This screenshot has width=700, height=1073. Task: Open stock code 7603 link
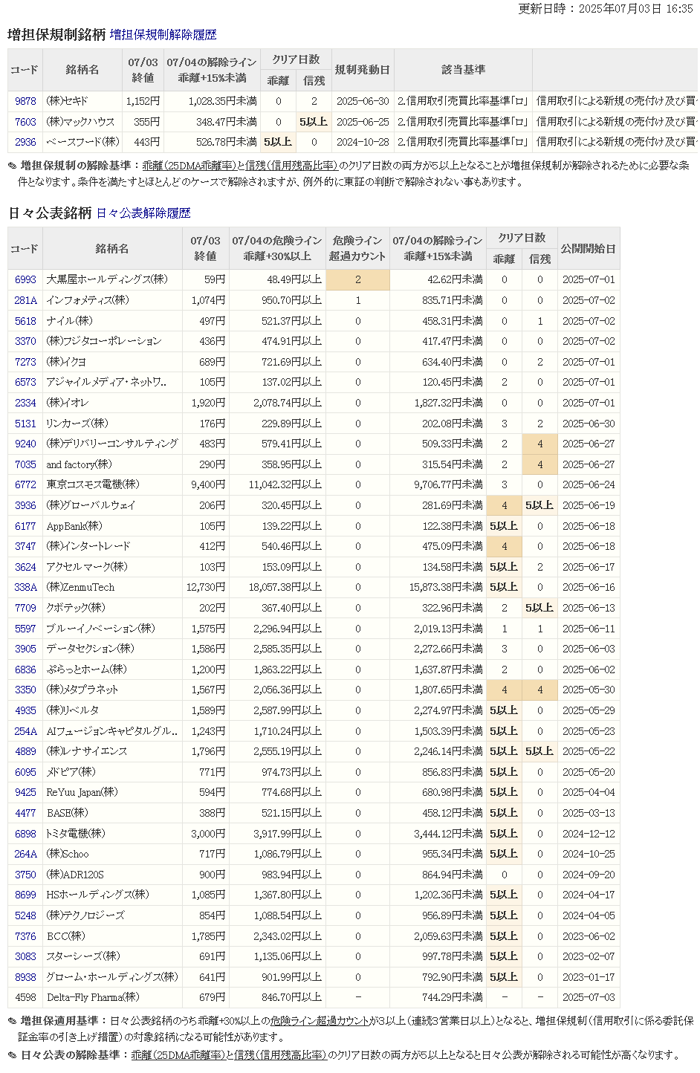point(25,122)
